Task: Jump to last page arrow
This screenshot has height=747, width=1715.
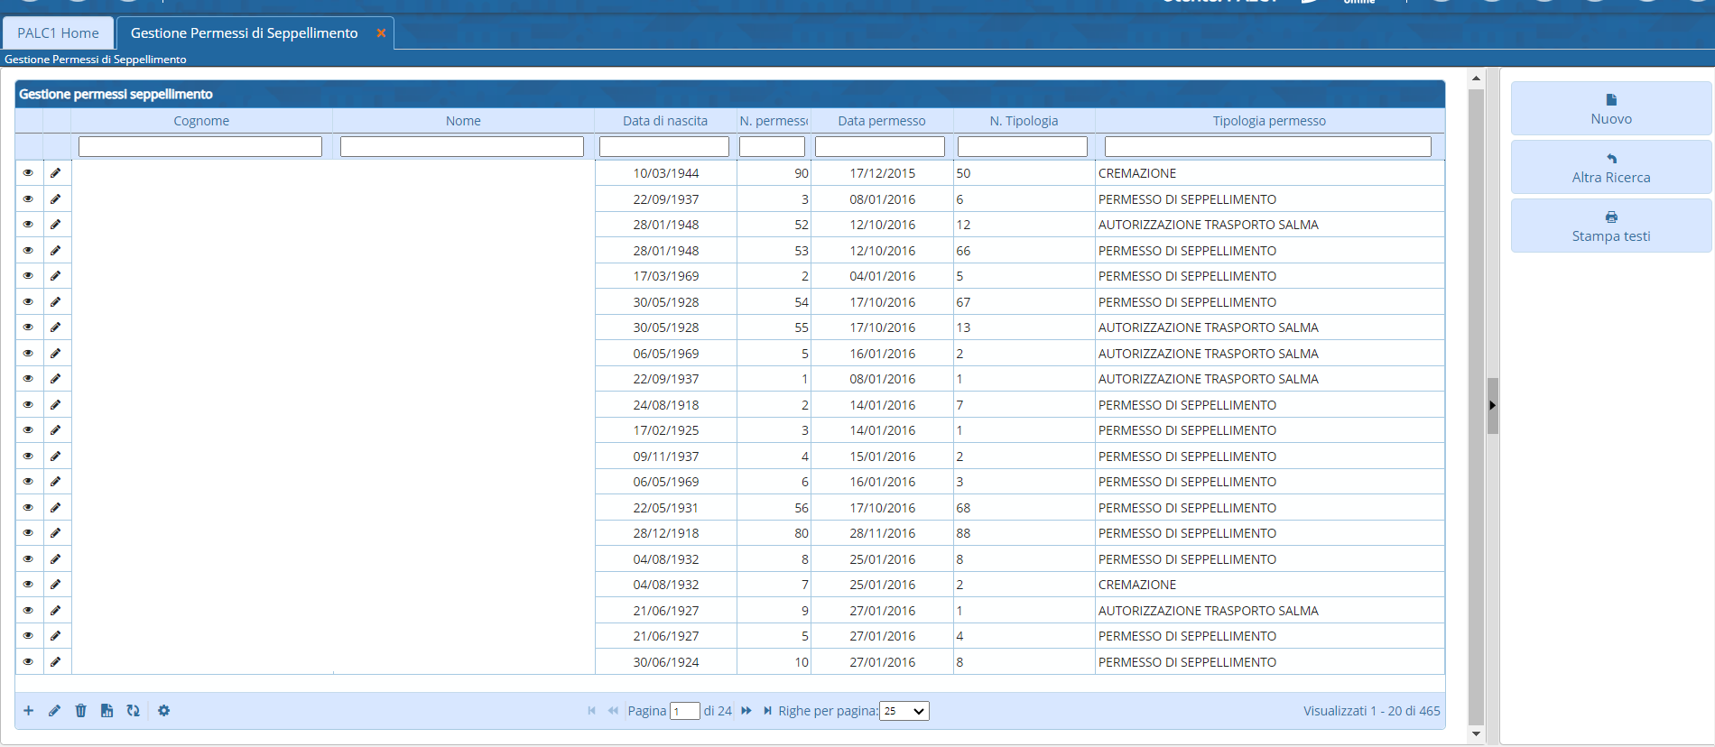Action: [767, 711]
